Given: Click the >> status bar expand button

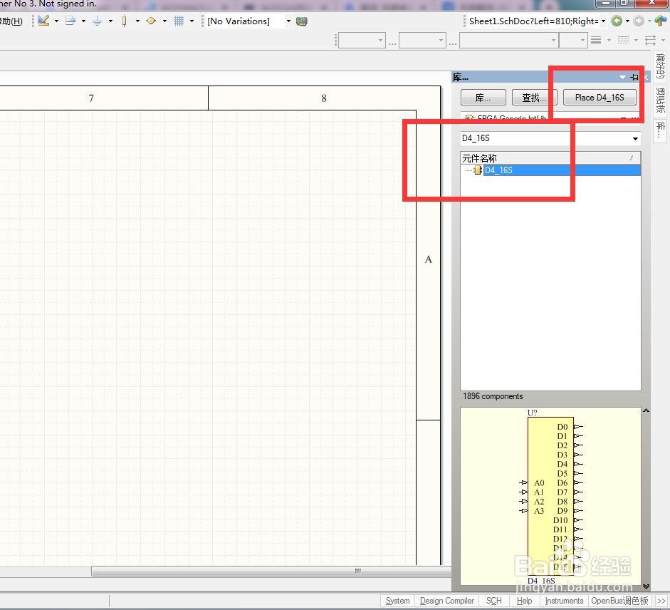Looking at the screenshot, I should (x=661, y=601).
